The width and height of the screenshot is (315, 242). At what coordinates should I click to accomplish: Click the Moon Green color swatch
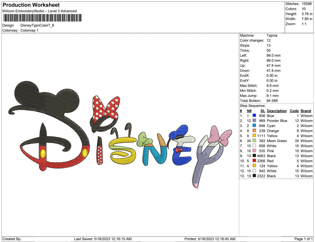coord(254,141)
